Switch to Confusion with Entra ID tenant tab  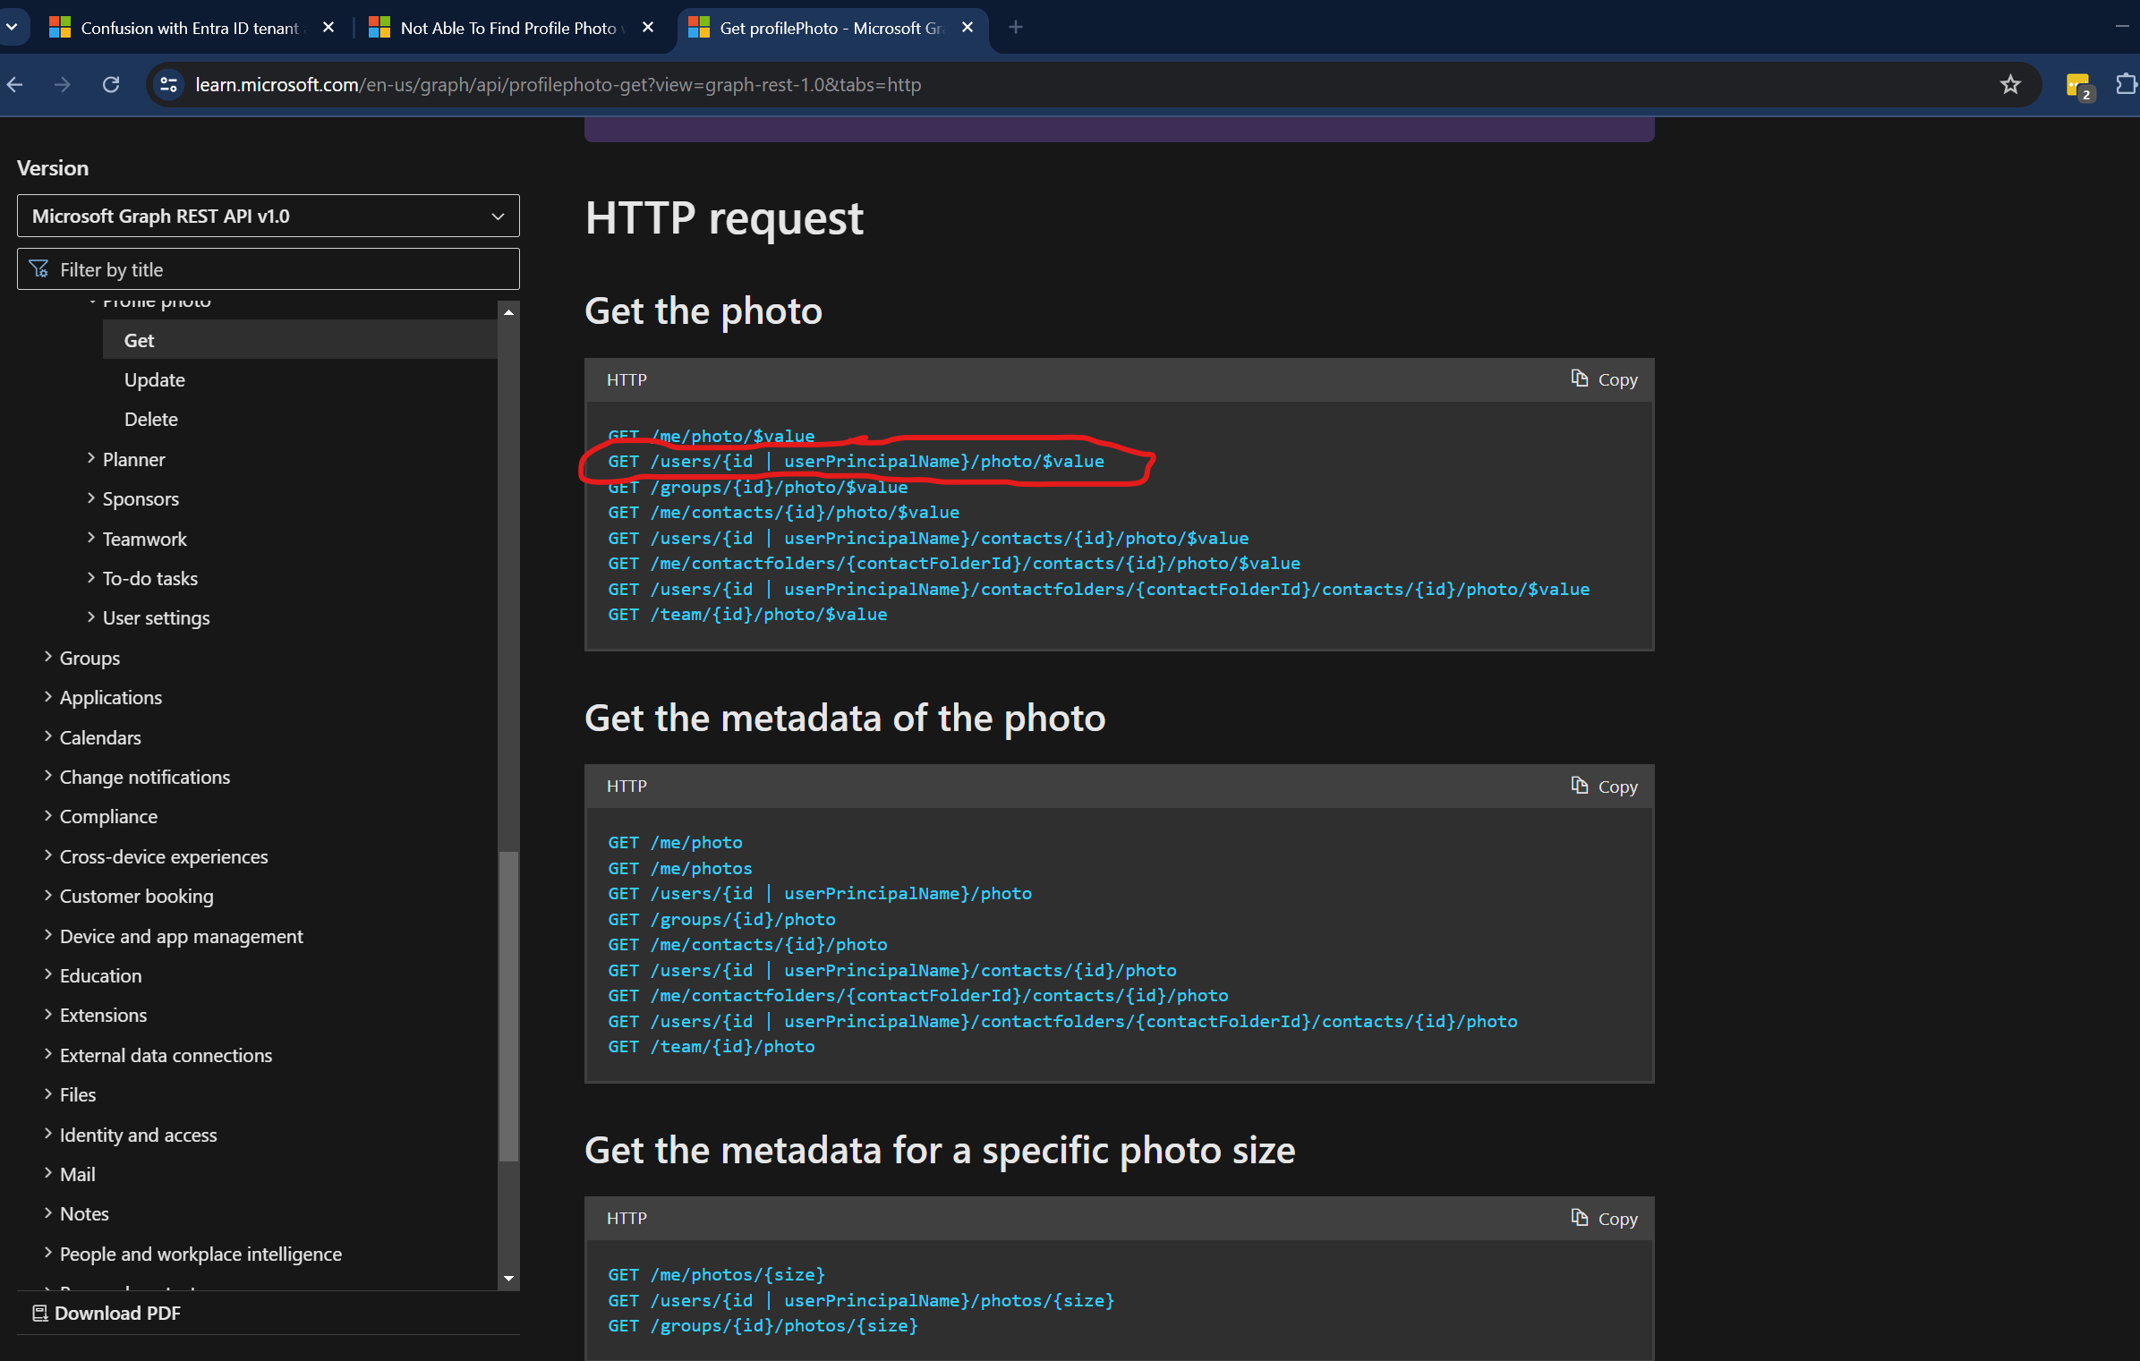[x=190, y=28]
